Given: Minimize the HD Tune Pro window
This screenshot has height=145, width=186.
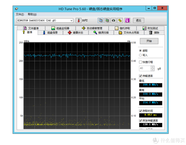Looking at the screenshot, I should coord(149,8).
